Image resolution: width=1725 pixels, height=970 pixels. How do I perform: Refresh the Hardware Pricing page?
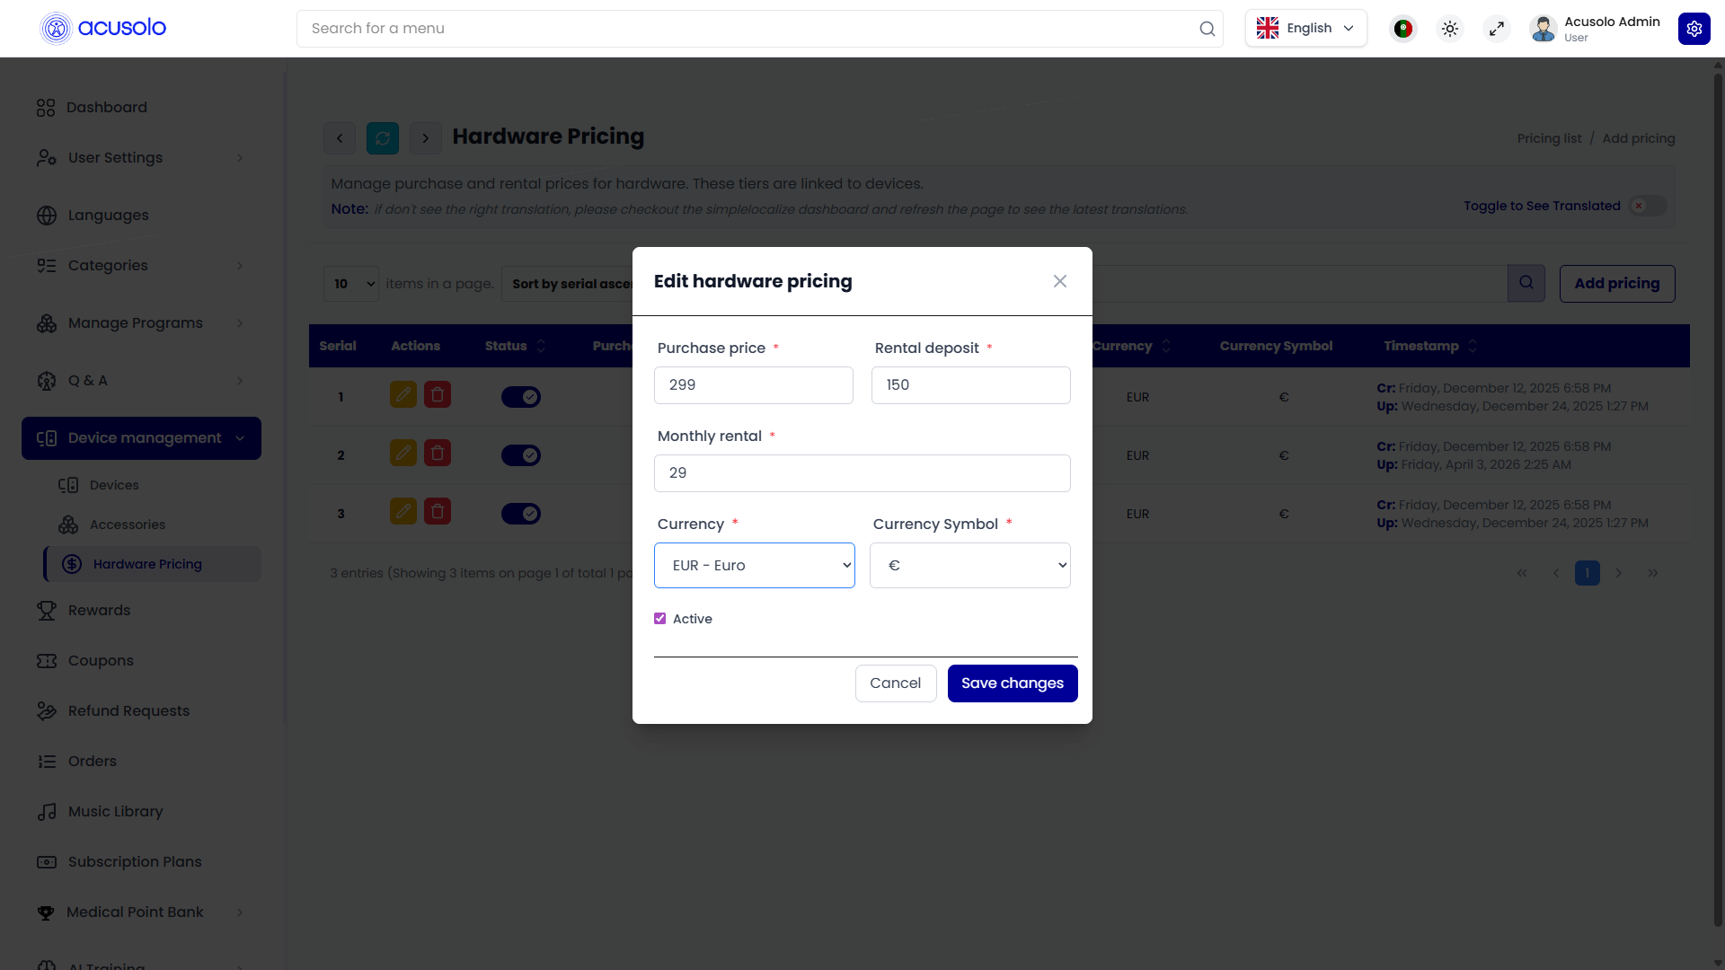[383, 138]
